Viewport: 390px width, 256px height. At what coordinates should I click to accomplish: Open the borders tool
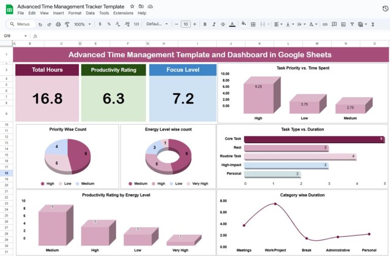coord(253,24)
